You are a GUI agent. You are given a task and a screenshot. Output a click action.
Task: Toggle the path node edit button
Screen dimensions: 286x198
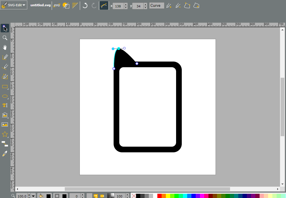coord(104,6)
